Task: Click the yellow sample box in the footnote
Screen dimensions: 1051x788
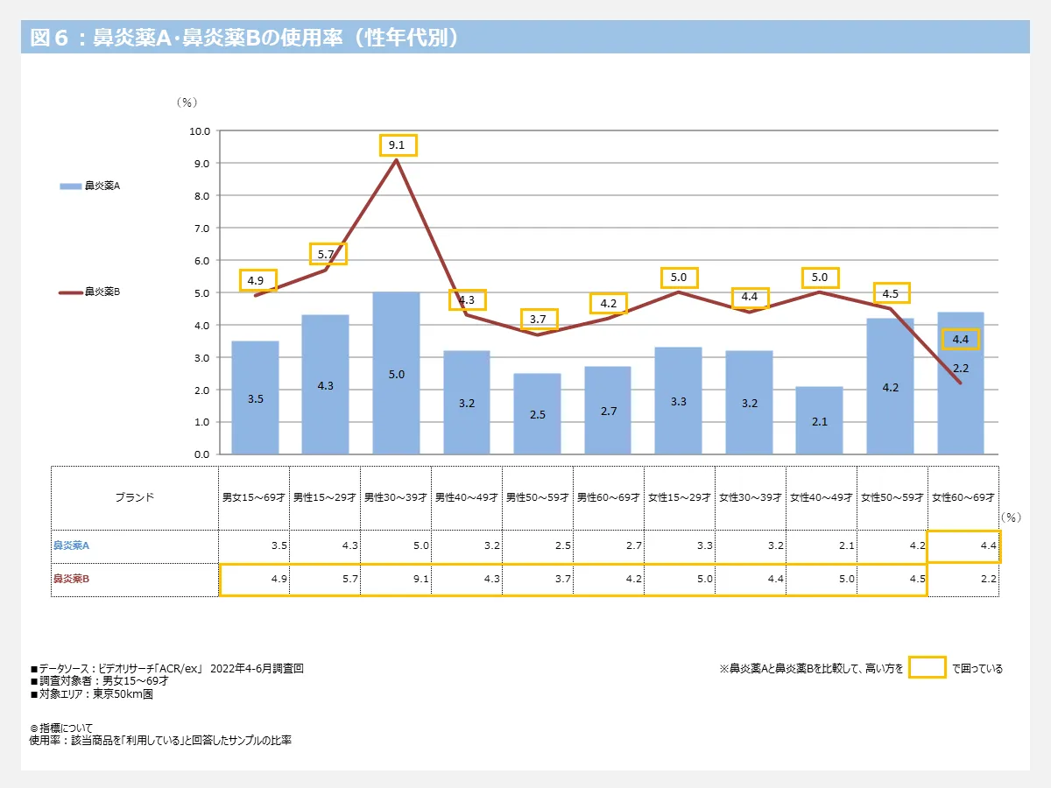Action: 928,667
